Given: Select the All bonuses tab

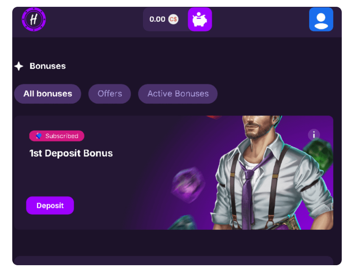Looking at the screenshot, I should 48,94.
